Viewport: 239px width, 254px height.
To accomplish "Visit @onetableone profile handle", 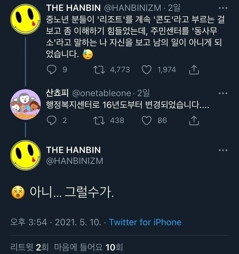I will (x=102, y=93).
